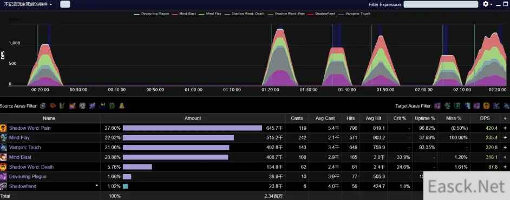Click the Shadowfiend pet icon
The height and width of the screenshot is (200, 510).
[3, 186]
